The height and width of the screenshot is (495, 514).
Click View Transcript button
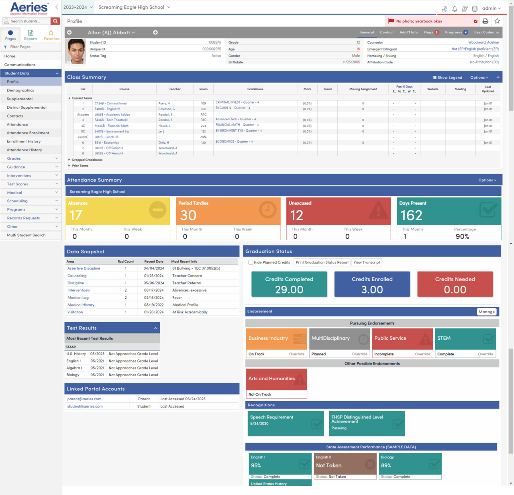point(367,262)
